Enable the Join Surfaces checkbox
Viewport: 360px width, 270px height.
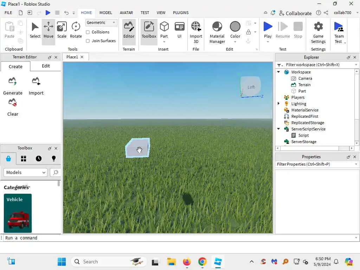88,41
